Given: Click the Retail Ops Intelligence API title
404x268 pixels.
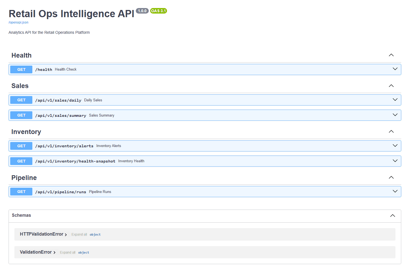Looking at the screenshot, I should coord(71,14).
